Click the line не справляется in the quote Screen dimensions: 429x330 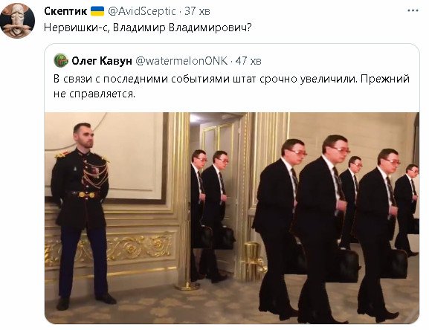(x=94, y=94)
